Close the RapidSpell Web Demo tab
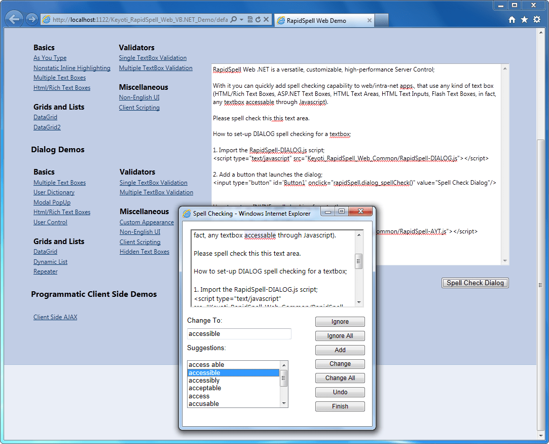Screen dimensions: 549x444 point(369,20)
